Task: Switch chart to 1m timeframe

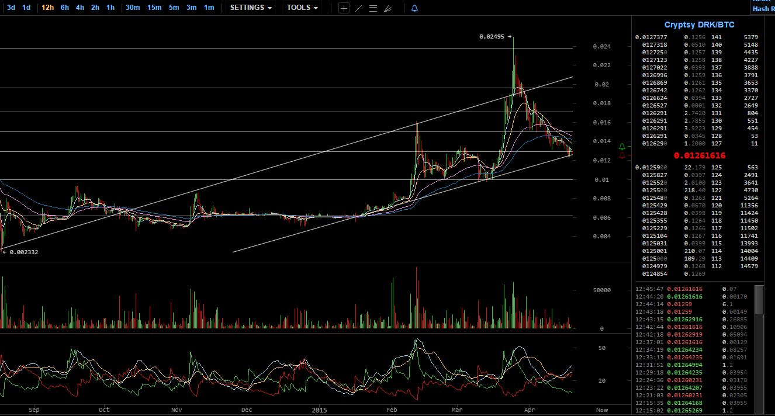Action: [209, 8]
